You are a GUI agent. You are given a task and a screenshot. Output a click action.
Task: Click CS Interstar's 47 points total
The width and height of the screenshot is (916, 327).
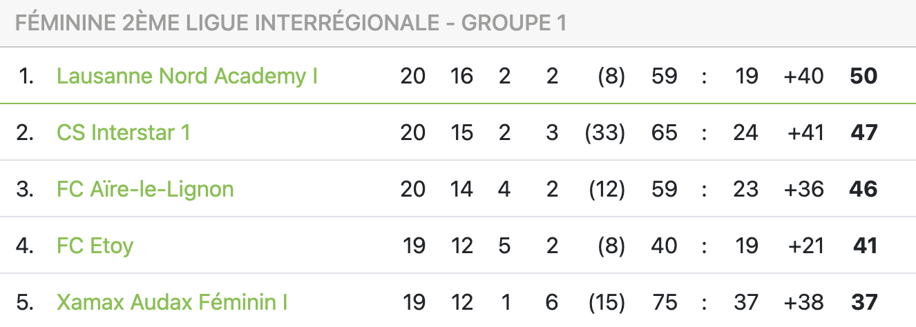pos(864,132)
